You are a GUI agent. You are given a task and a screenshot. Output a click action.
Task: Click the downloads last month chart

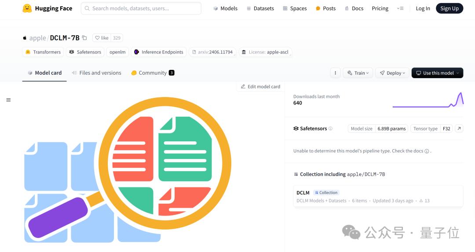tap(428, 100)
